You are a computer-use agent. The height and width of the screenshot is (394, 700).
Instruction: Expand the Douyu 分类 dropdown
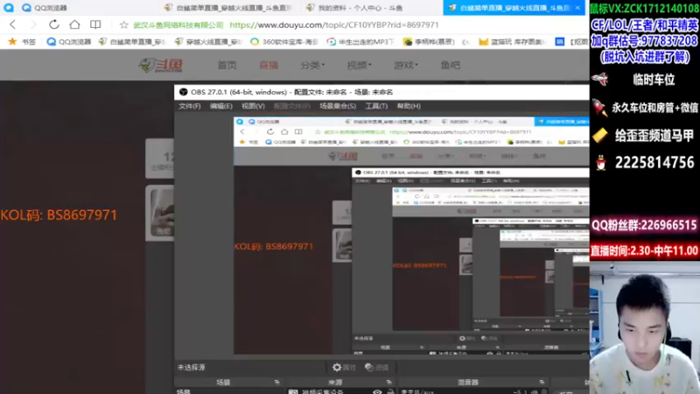coord(312,65)
